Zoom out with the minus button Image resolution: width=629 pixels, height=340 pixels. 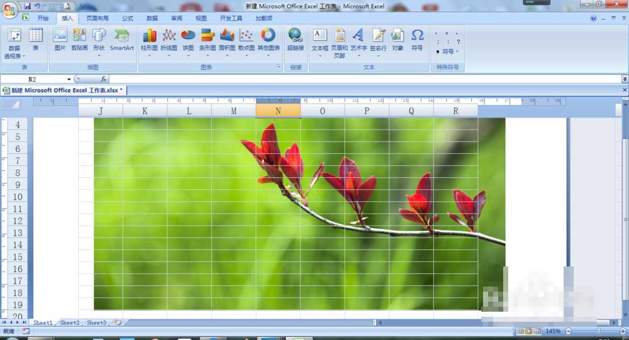(x=569, y=331)
